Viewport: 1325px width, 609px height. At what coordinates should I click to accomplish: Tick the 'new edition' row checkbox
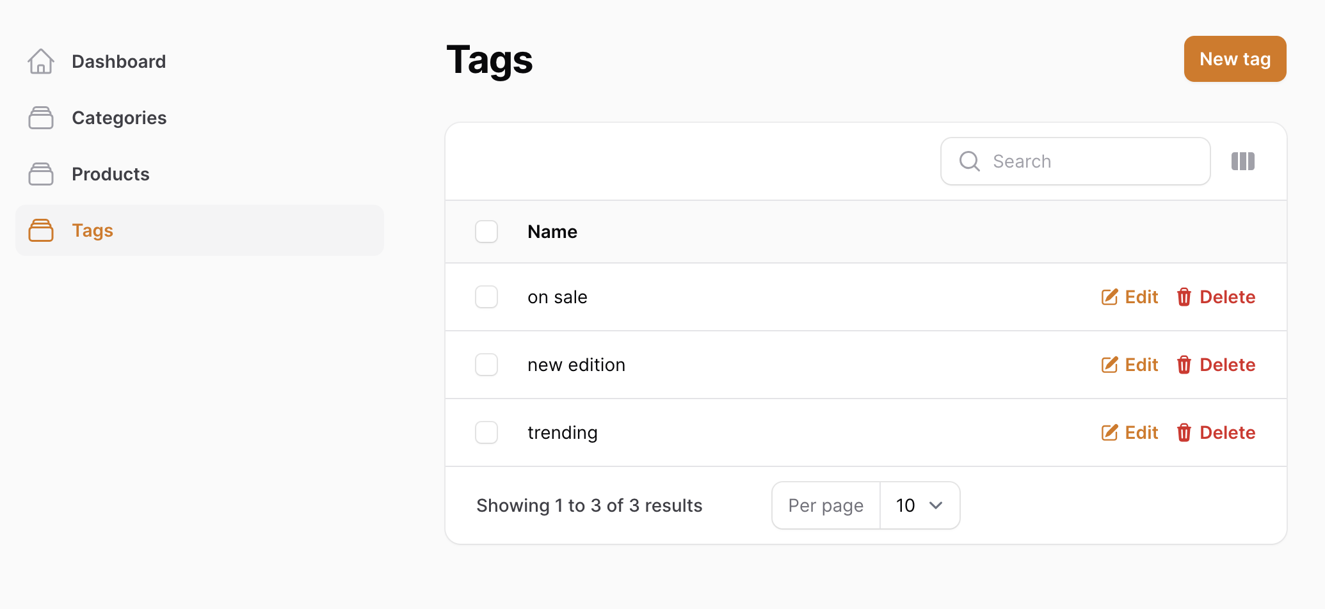point(486,365)
